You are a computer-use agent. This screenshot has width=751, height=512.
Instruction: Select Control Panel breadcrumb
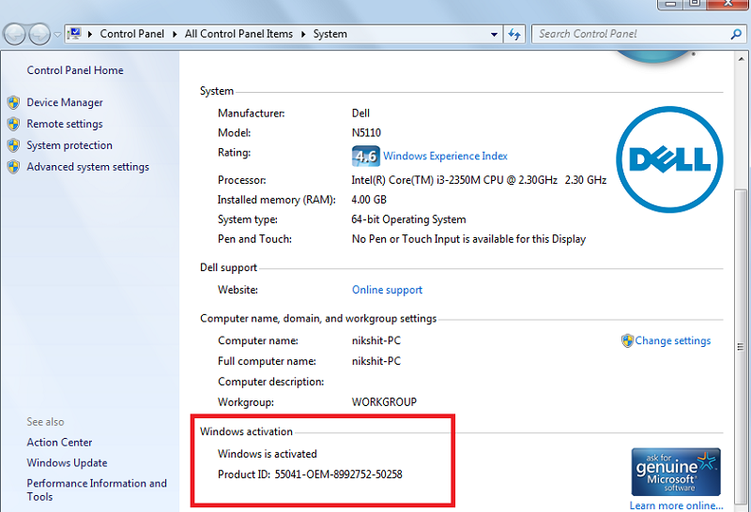pyautogui.click(x=131, y=34)
